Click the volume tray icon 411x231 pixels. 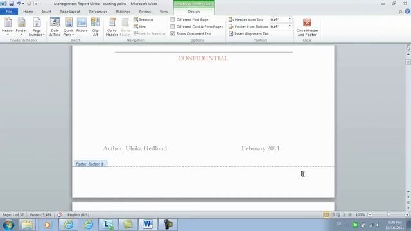(378, 225)
